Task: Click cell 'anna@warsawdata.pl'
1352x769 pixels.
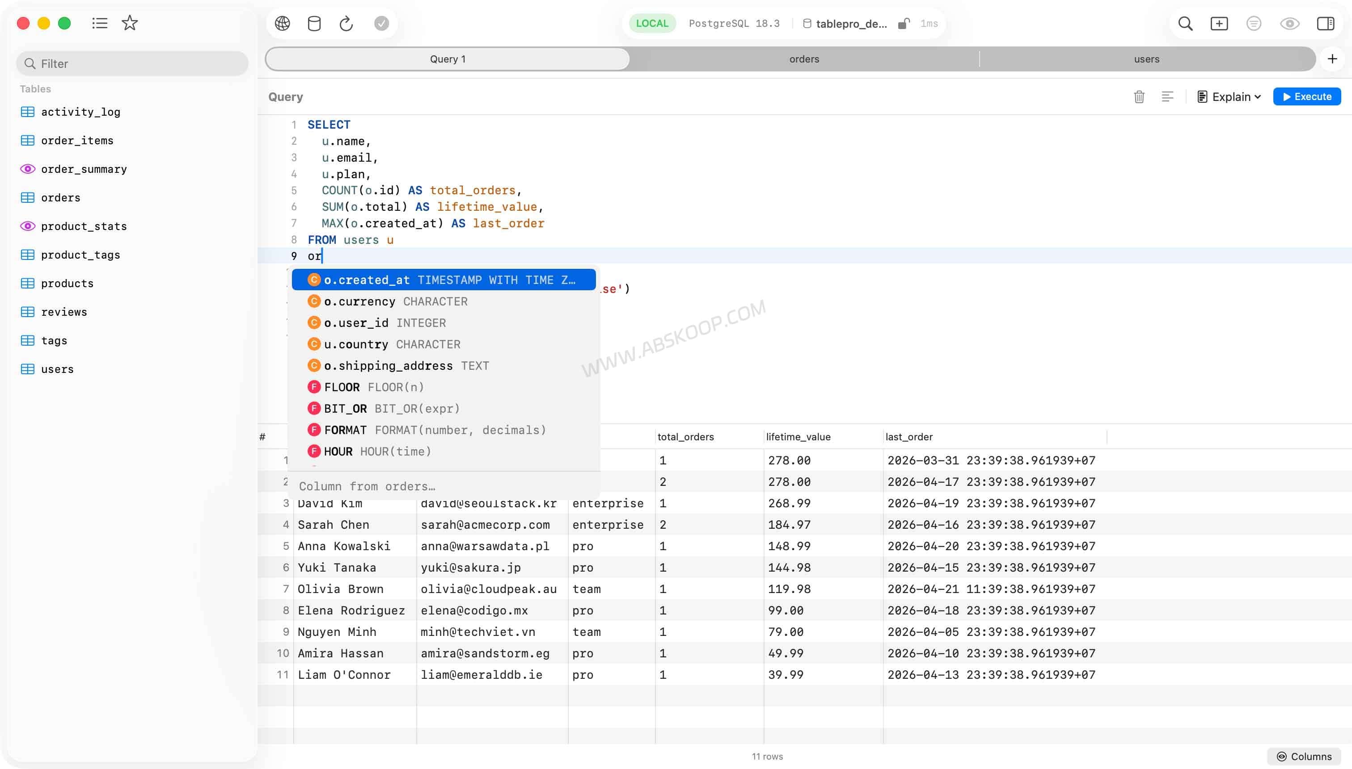Action: coord(492,546)
